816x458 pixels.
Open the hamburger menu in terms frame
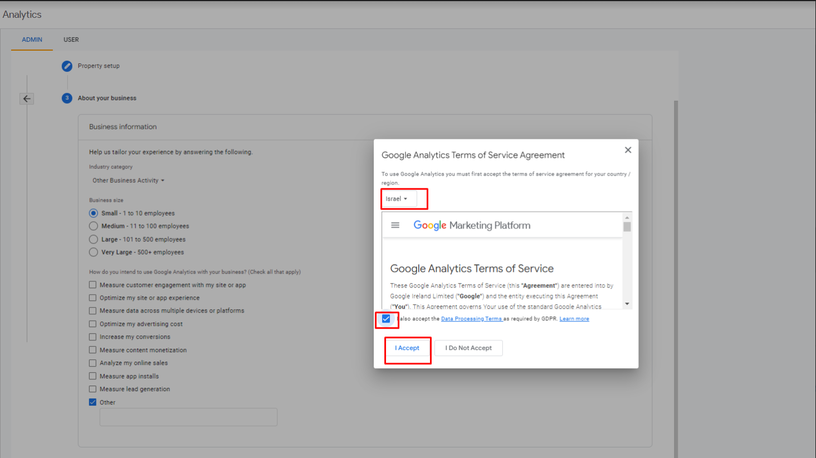point(395,225)
